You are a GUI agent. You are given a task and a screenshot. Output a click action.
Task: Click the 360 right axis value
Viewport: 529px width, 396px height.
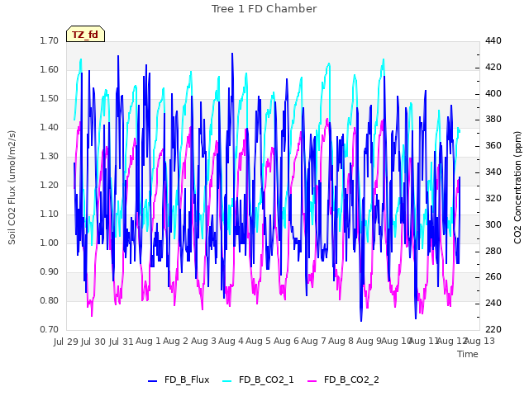pyautogui.click(x=493, y=145)
